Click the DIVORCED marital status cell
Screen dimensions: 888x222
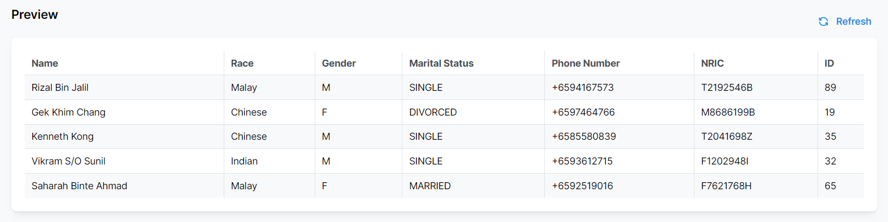(x=433, y=112)
